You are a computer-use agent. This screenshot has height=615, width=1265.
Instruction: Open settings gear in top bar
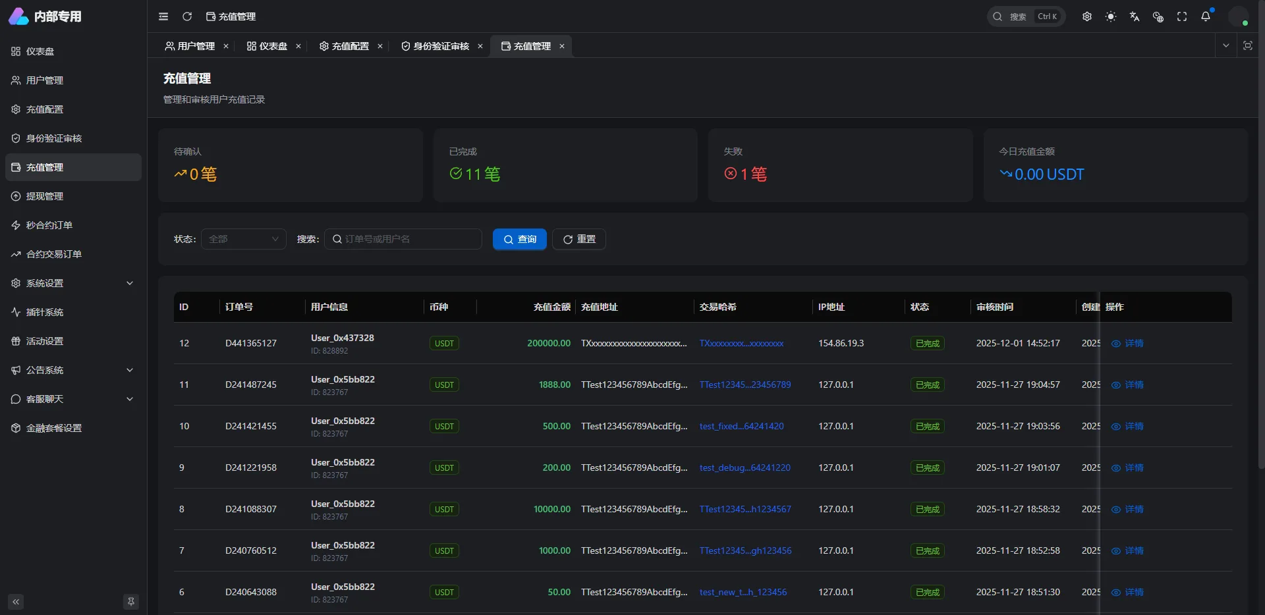tap(1087, 16)
